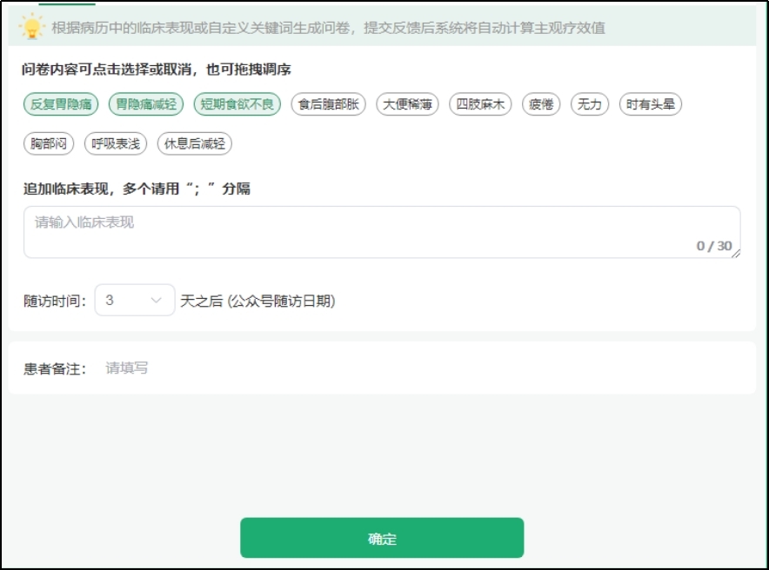The image size is (769, 570).
Task: Click the textarea resize handle corner
Action: [x=736, y=255]
